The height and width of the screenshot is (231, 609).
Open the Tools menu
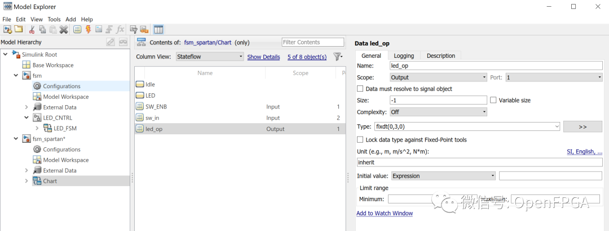point(54,19)
